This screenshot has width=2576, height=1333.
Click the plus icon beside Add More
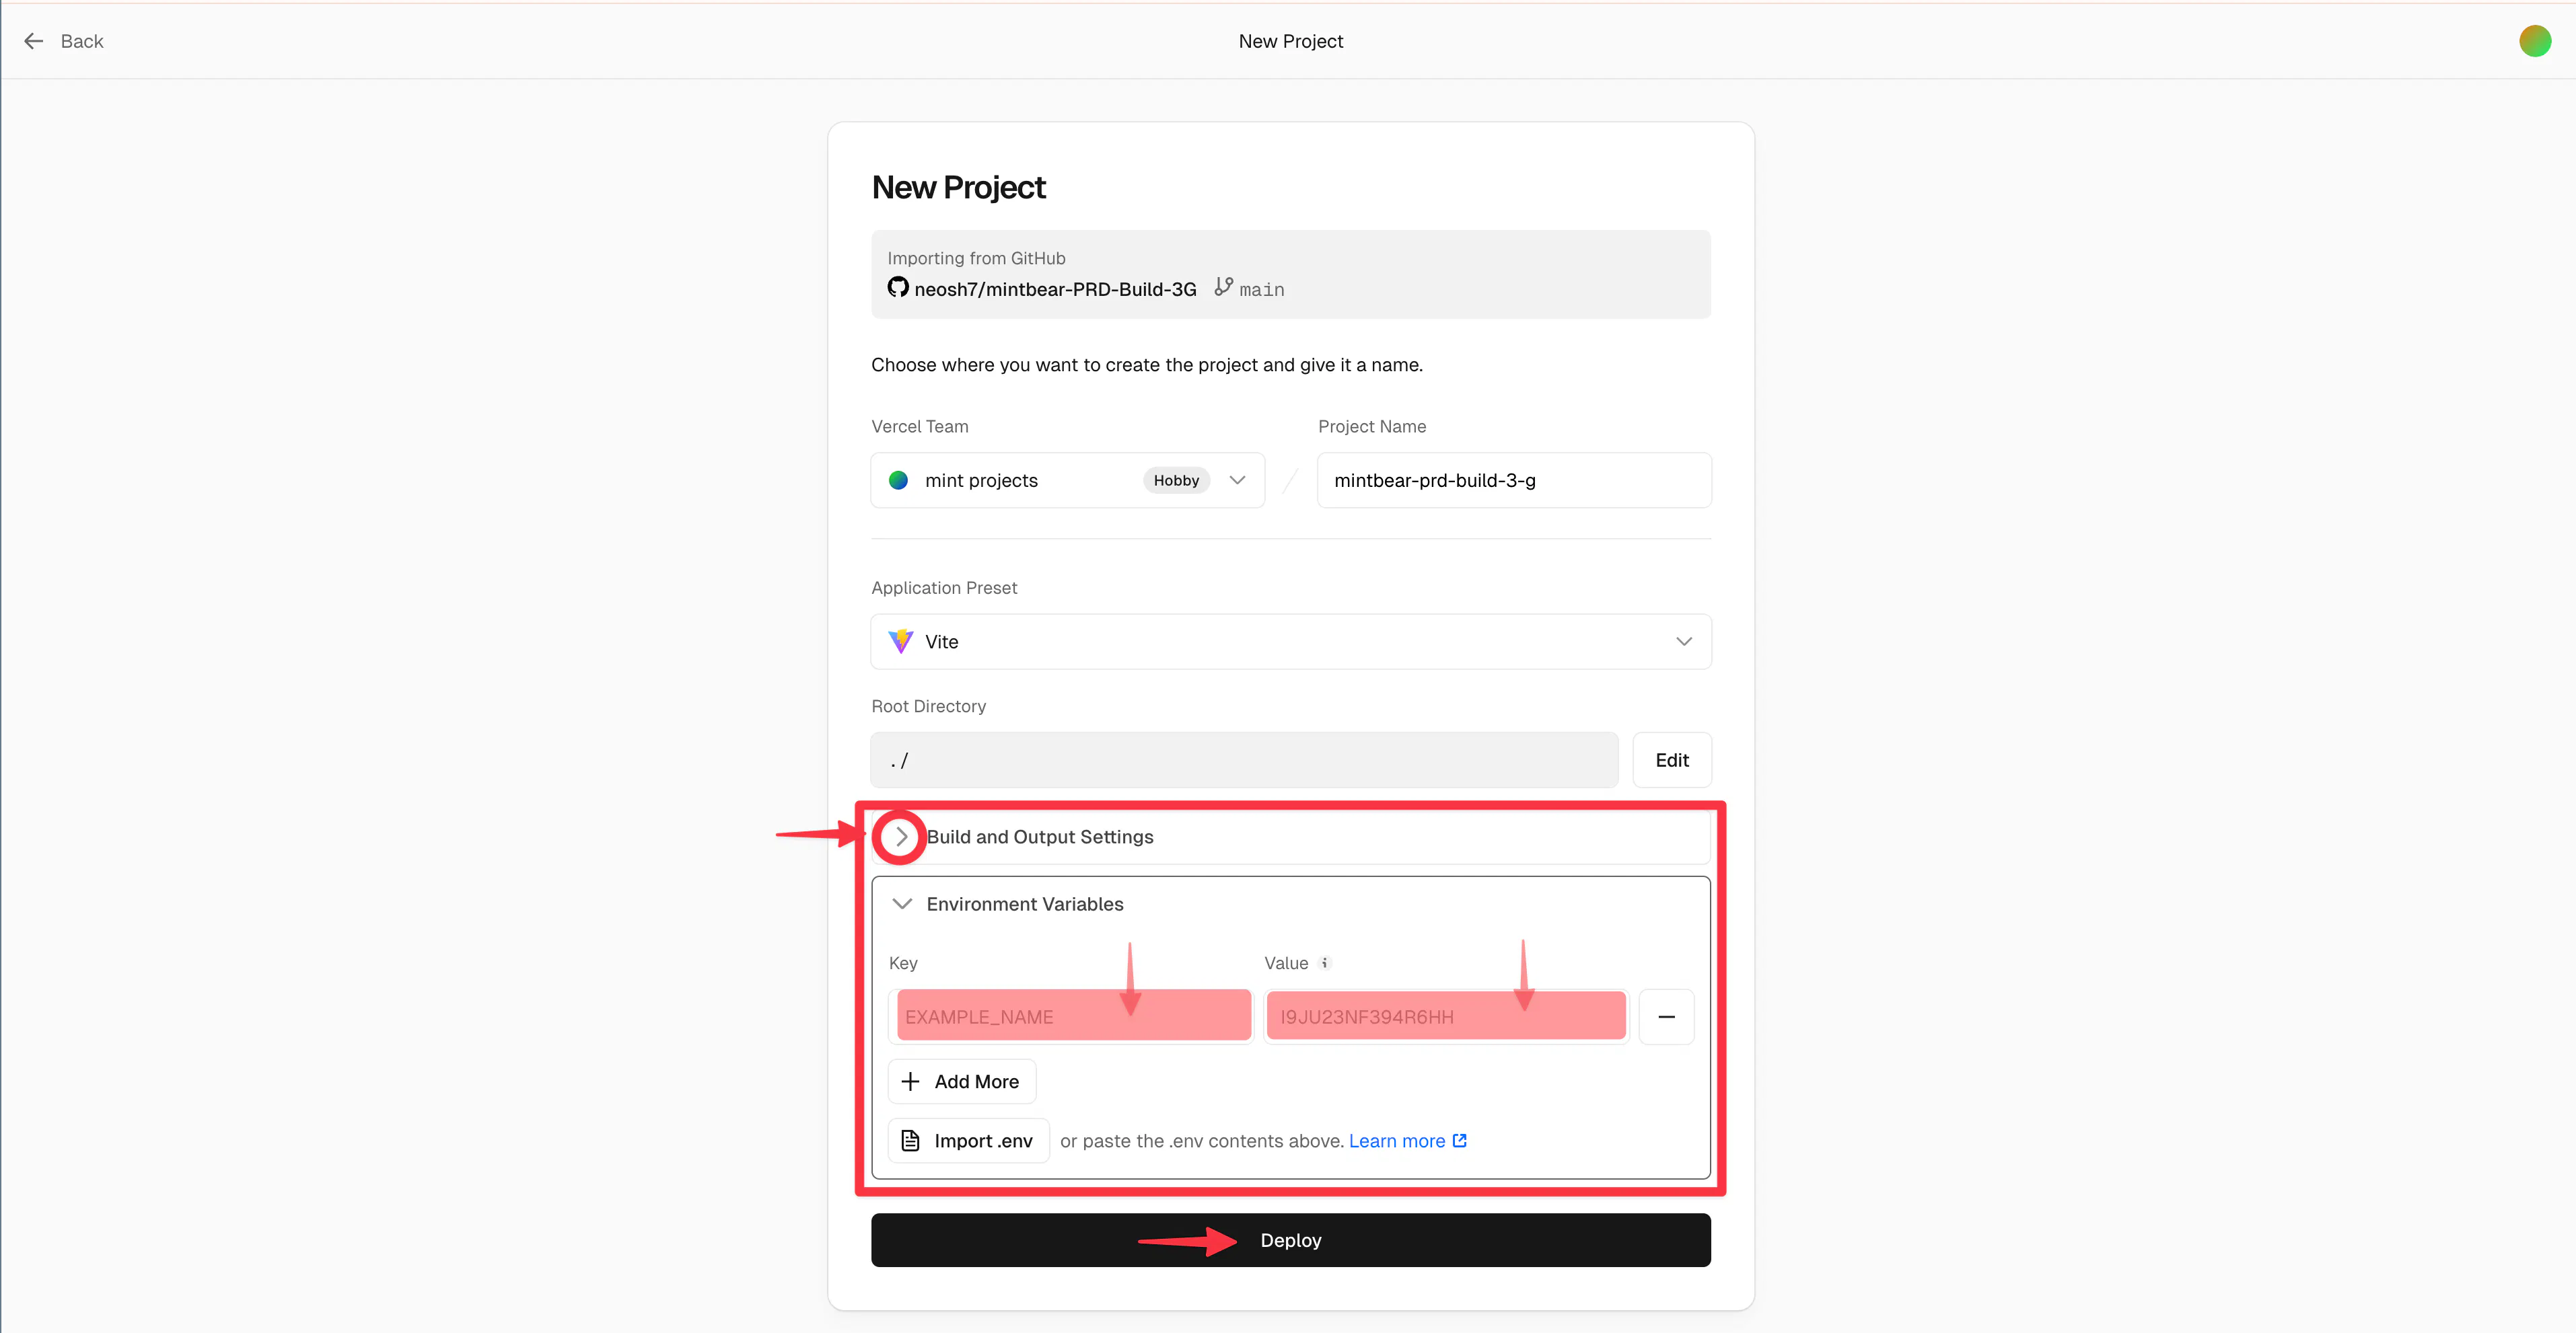(x=910, y=1082)
